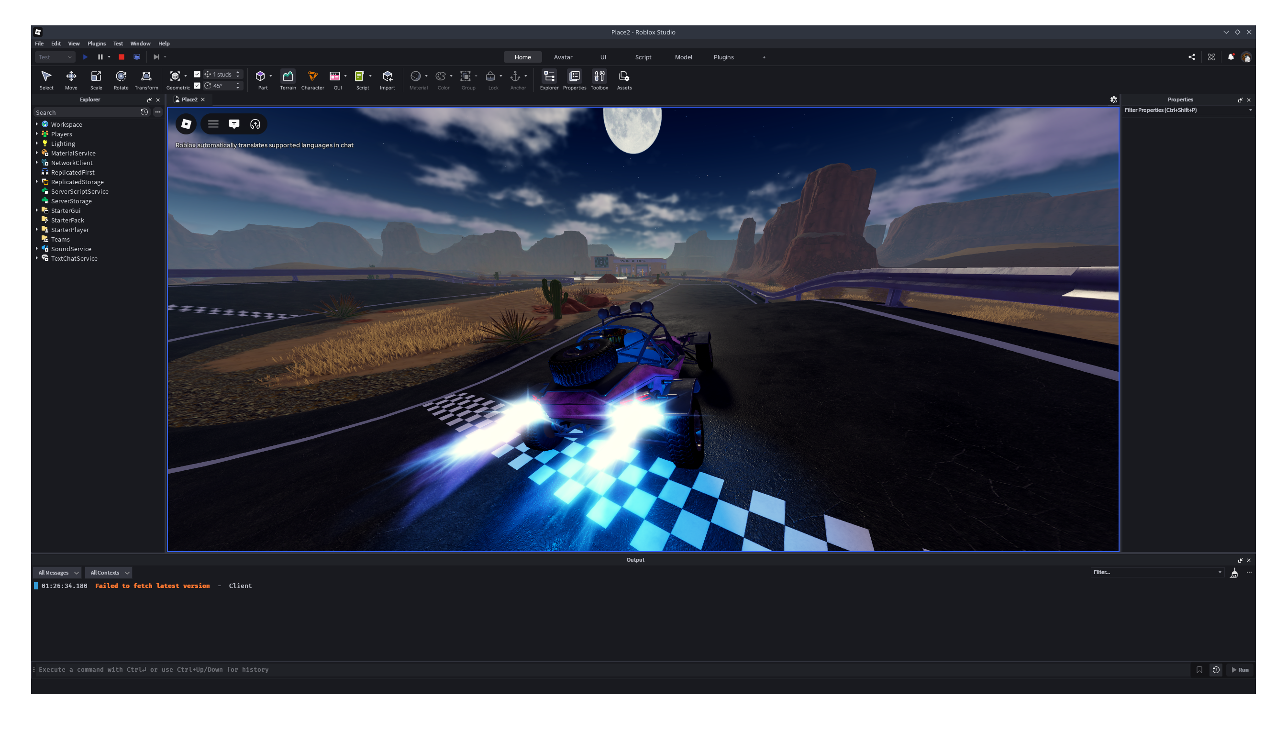Select the Select tool
Image resolution: width=1287 pixels, height=731 pixels.
point(46,80)
